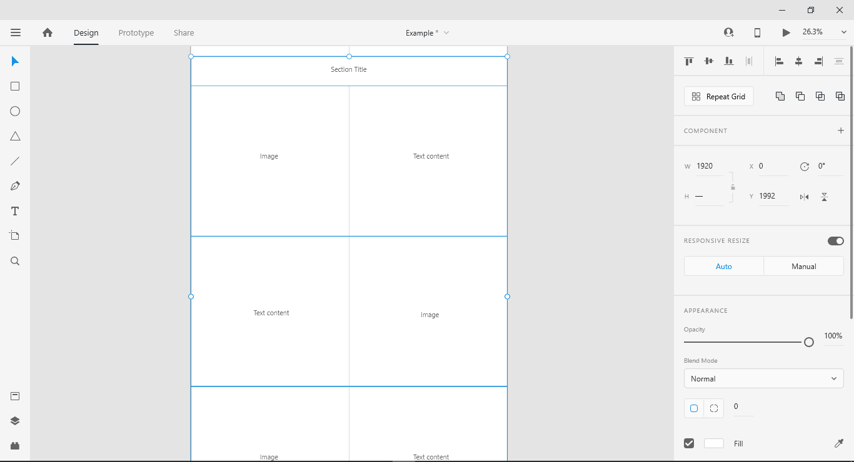The width and height of the screenshot is (854, 462).
Task: Click the Repeat Grid button
Action: coord(719,96)
